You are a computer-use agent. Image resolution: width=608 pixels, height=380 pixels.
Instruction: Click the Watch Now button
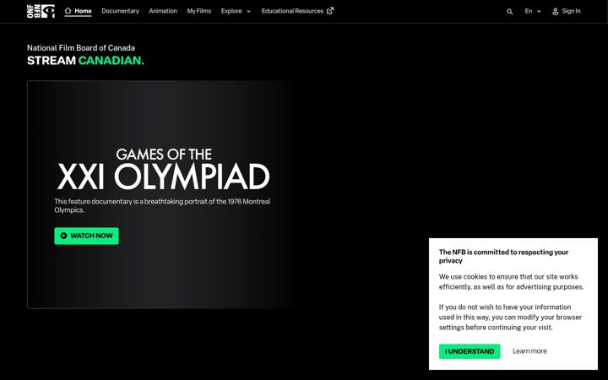86,236
